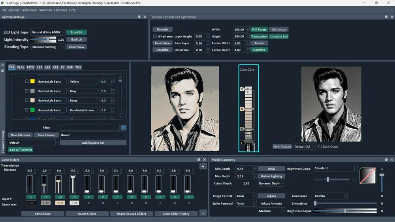The image size is (395, 222).
Task: Float the Color Sliders panel
Action: coord(199,160)
